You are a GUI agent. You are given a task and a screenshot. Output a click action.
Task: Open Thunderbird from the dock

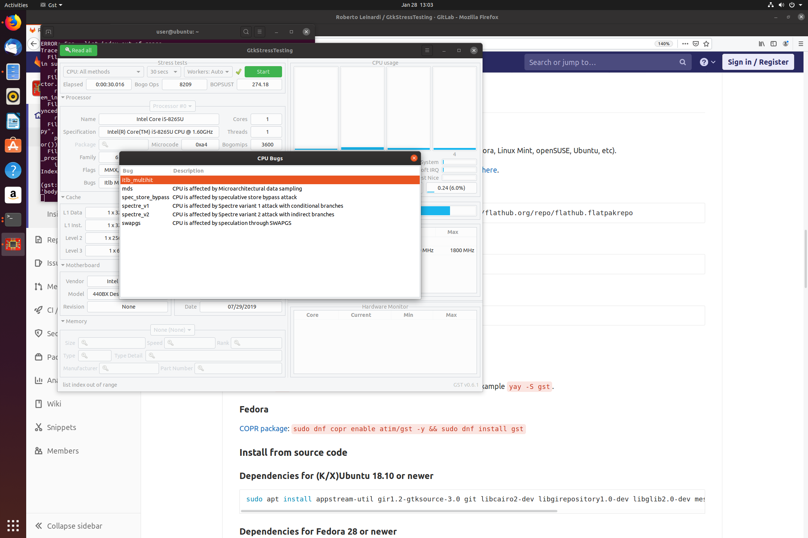click(13, 47)
